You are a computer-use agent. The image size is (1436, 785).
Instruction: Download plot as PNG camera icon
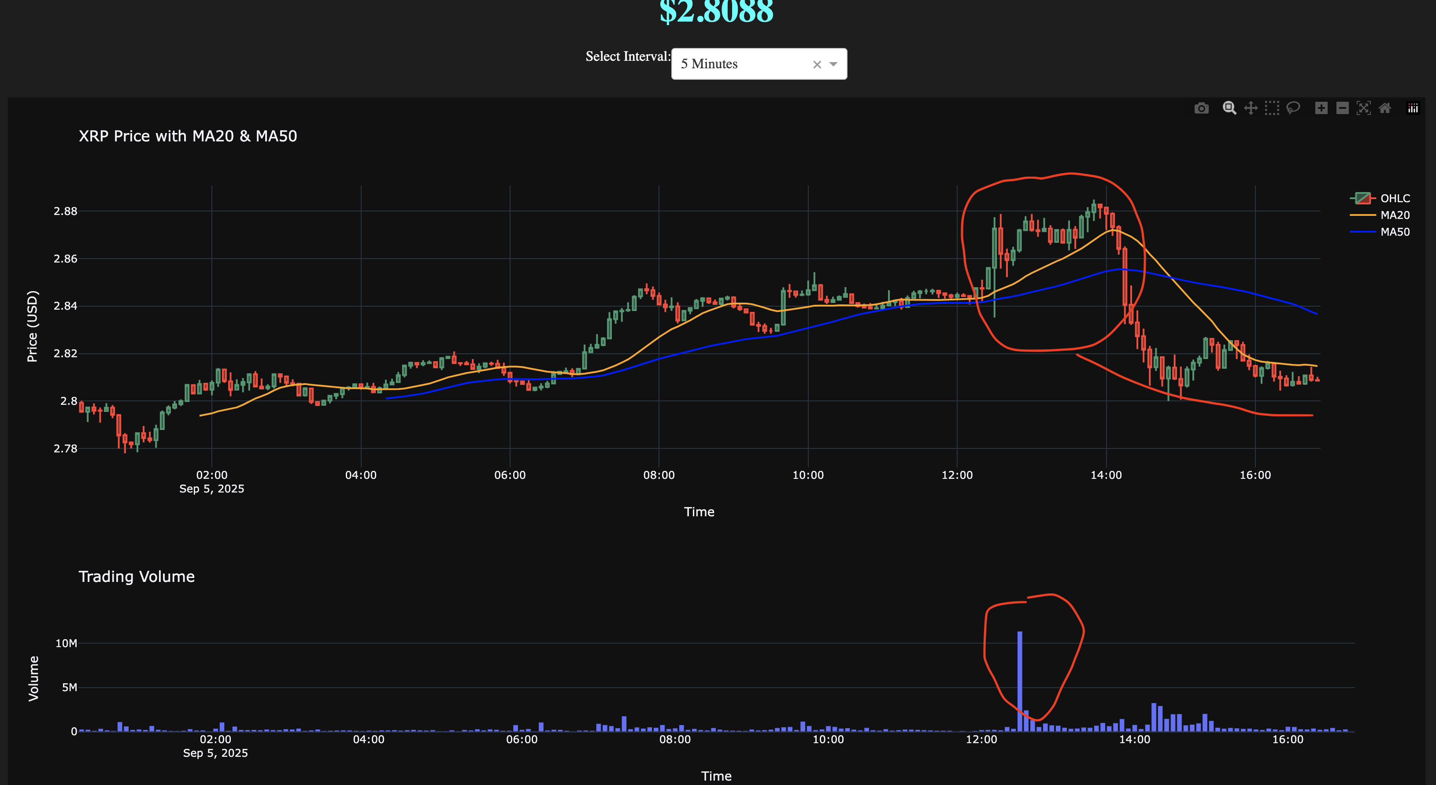point(1201,108)
